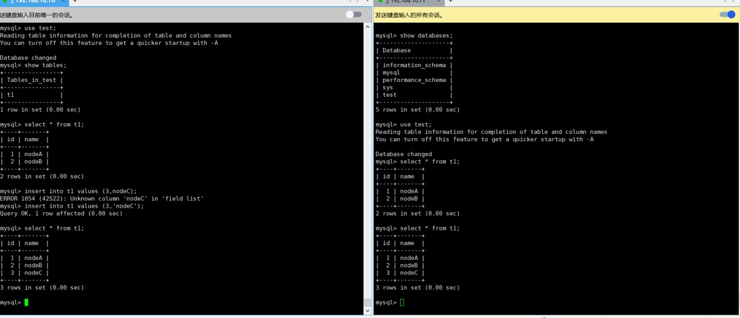Click the 'sys' database row
The image size is (740, 318).
pyautogui.click(x=414, y=88)
